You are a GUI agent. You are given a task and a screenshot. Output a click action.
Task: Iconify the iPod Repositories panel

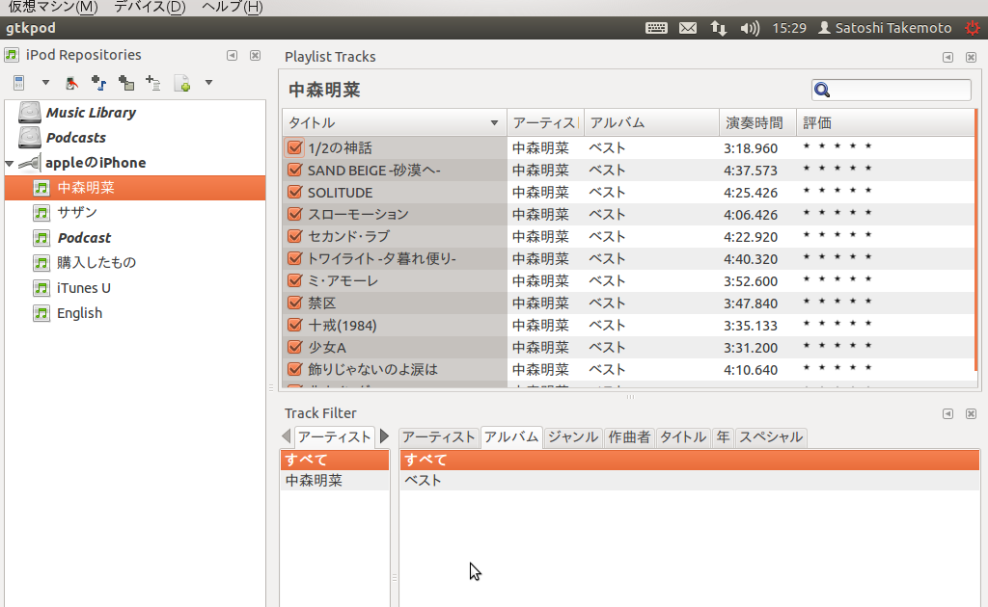[232, 55]
